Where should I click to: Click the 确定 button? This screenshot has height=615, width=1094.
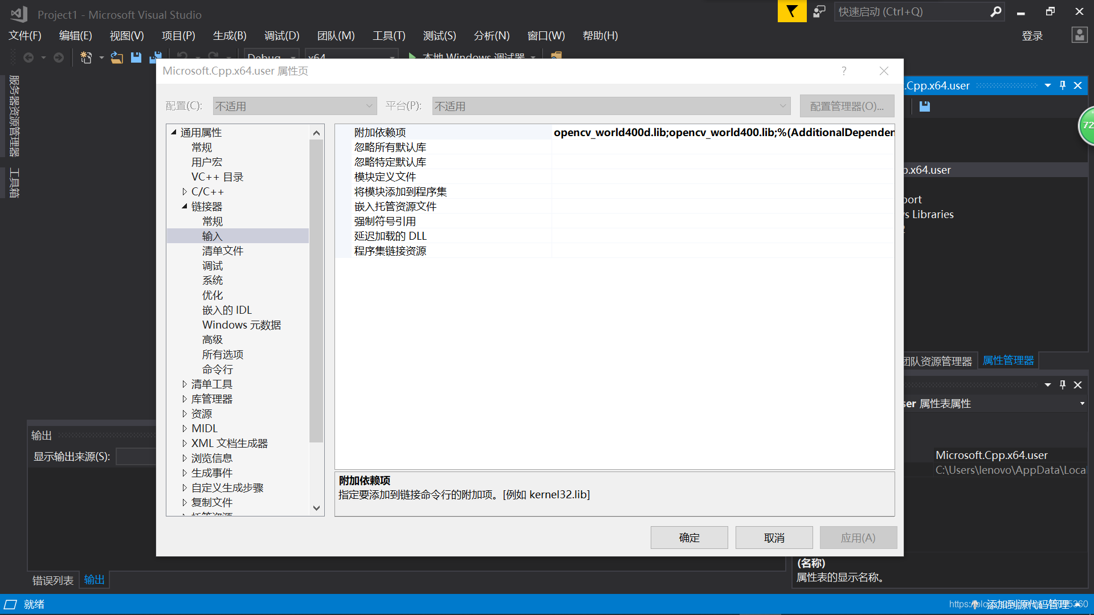click(689, 538)
